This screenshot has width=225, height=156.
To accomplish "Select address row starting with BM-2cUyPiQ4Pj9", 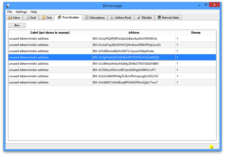I will coord(125,39).
